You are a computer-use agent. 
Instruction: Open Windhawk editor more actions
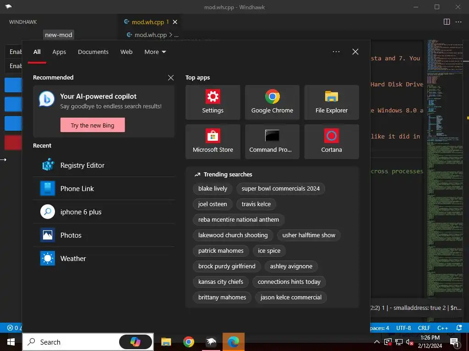tap(458, 22)
